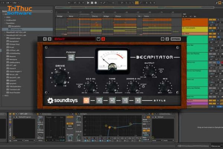Select style T on Decapitator
Screen dimensions: 223x149
(x=125, y=100)
